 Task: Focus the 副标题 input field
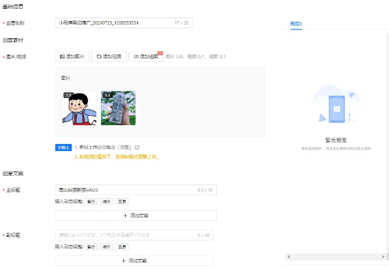pos(134,235)
